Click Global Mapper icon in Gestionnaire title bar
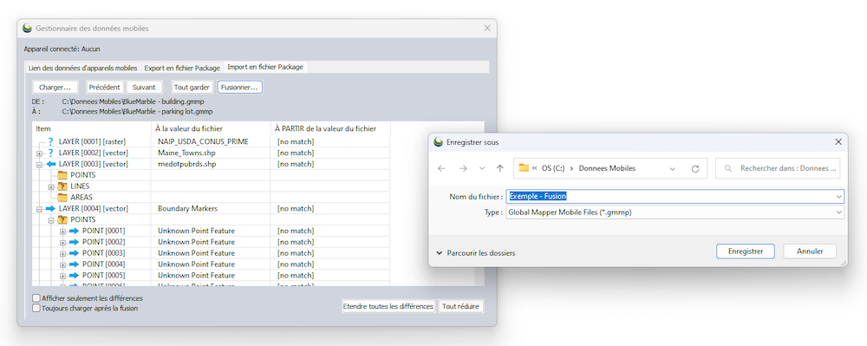 [27, 28]
